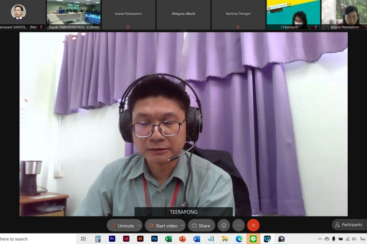
Task: Click the red leave meeting button
Action: 253,225
